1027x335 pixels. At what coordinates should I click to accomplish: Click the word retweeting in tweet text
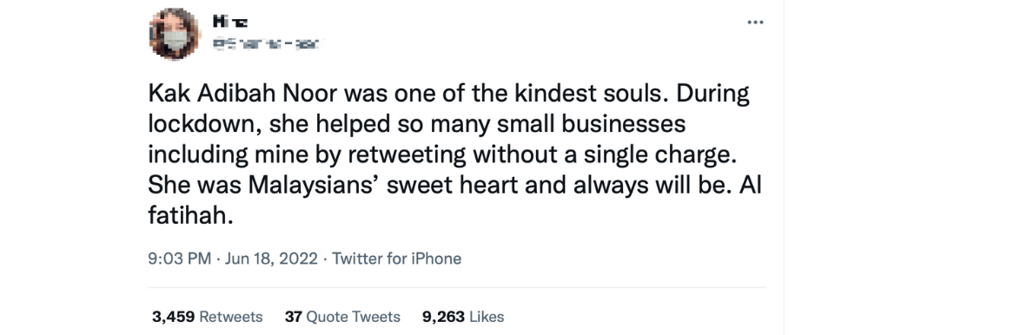[x=407, y=154]
